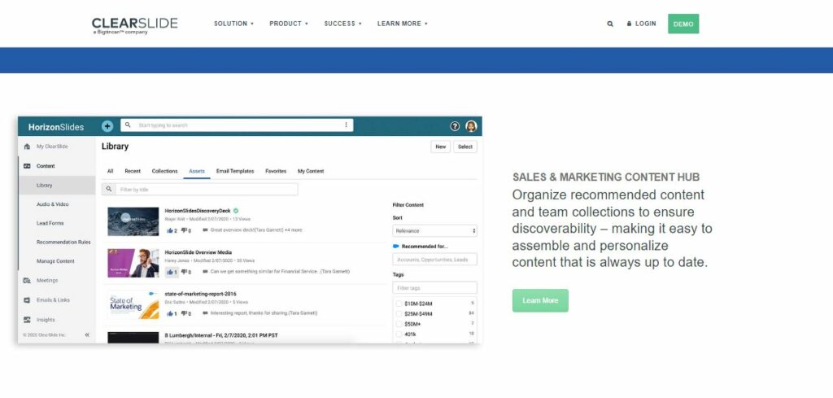This screenshot has width=833, height=398.
Task: Click the Filter tags field
Action: point(434,288)
